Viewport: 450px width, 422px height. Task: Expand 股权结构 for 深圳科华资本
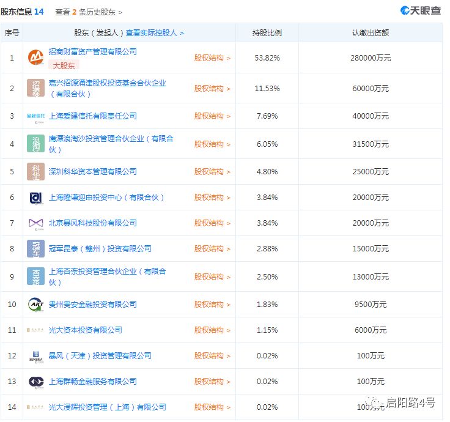(212, 172)
